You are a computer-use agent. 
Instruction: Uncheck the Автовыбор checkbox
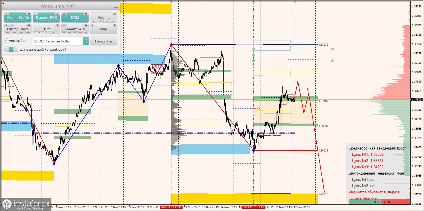6,40
